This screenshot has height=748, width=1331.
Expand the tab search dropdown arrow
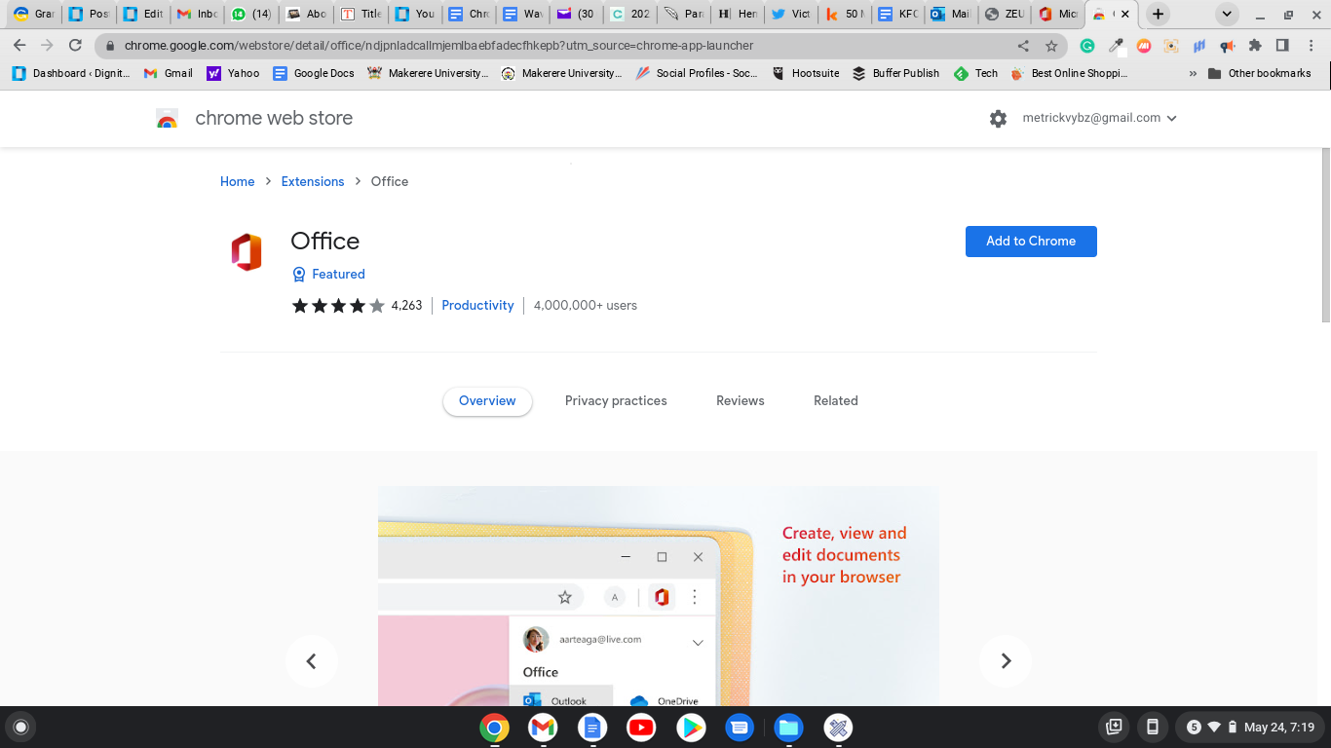[x=1227, y=14]
